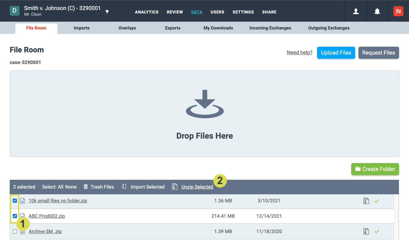Switch to the Outgoing Exchanges tab
Screen dimensions: 409x240
point(329,28)
